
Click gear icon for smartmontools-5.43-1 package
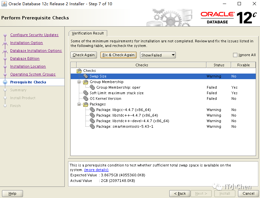click(92, 126)
